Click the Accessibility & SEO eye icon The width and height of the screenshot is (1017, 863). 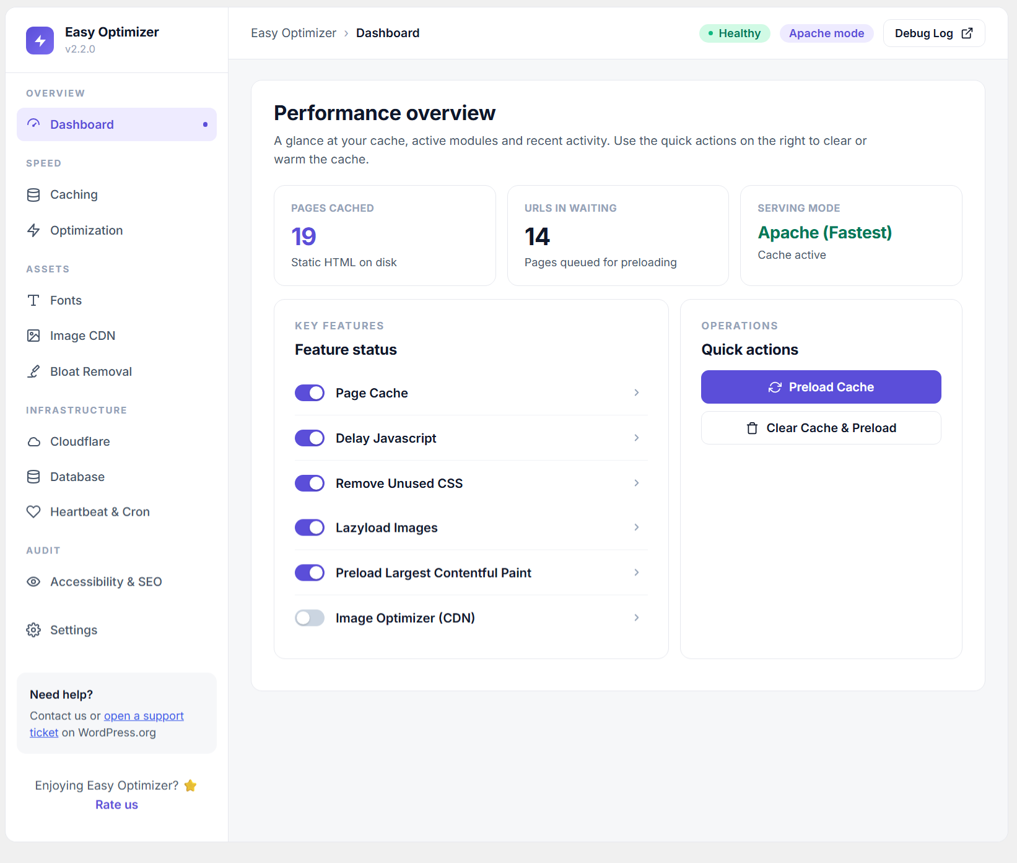tap(33, 582)
